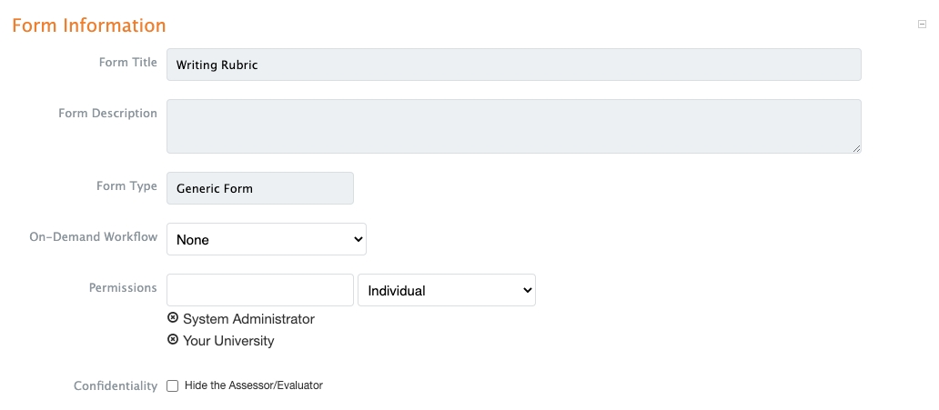939x410 pixels.
Task: Click the Permissions search input box
Action: pos(259,290)
